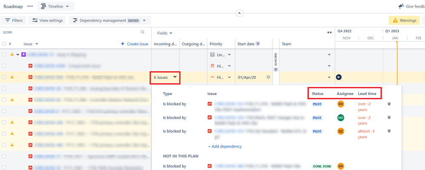Click the FEB month header in the timeline
Viewport: 425px width, 170px height.
[x=419, y=38]
